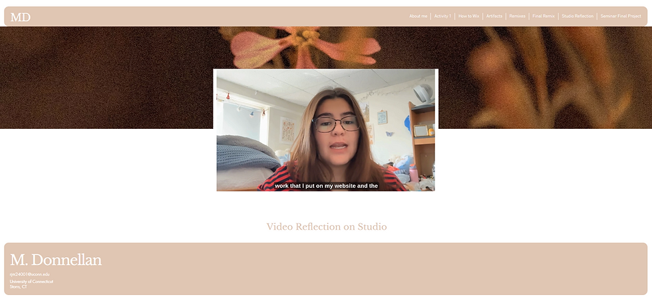Click the Video Reflection on Studio heading
652x297 pixels.
click(x=327, y=227)
